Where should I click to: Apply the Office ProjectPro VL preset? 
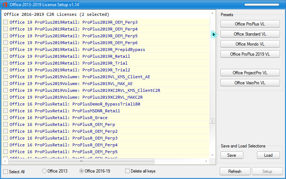(250, 73)
